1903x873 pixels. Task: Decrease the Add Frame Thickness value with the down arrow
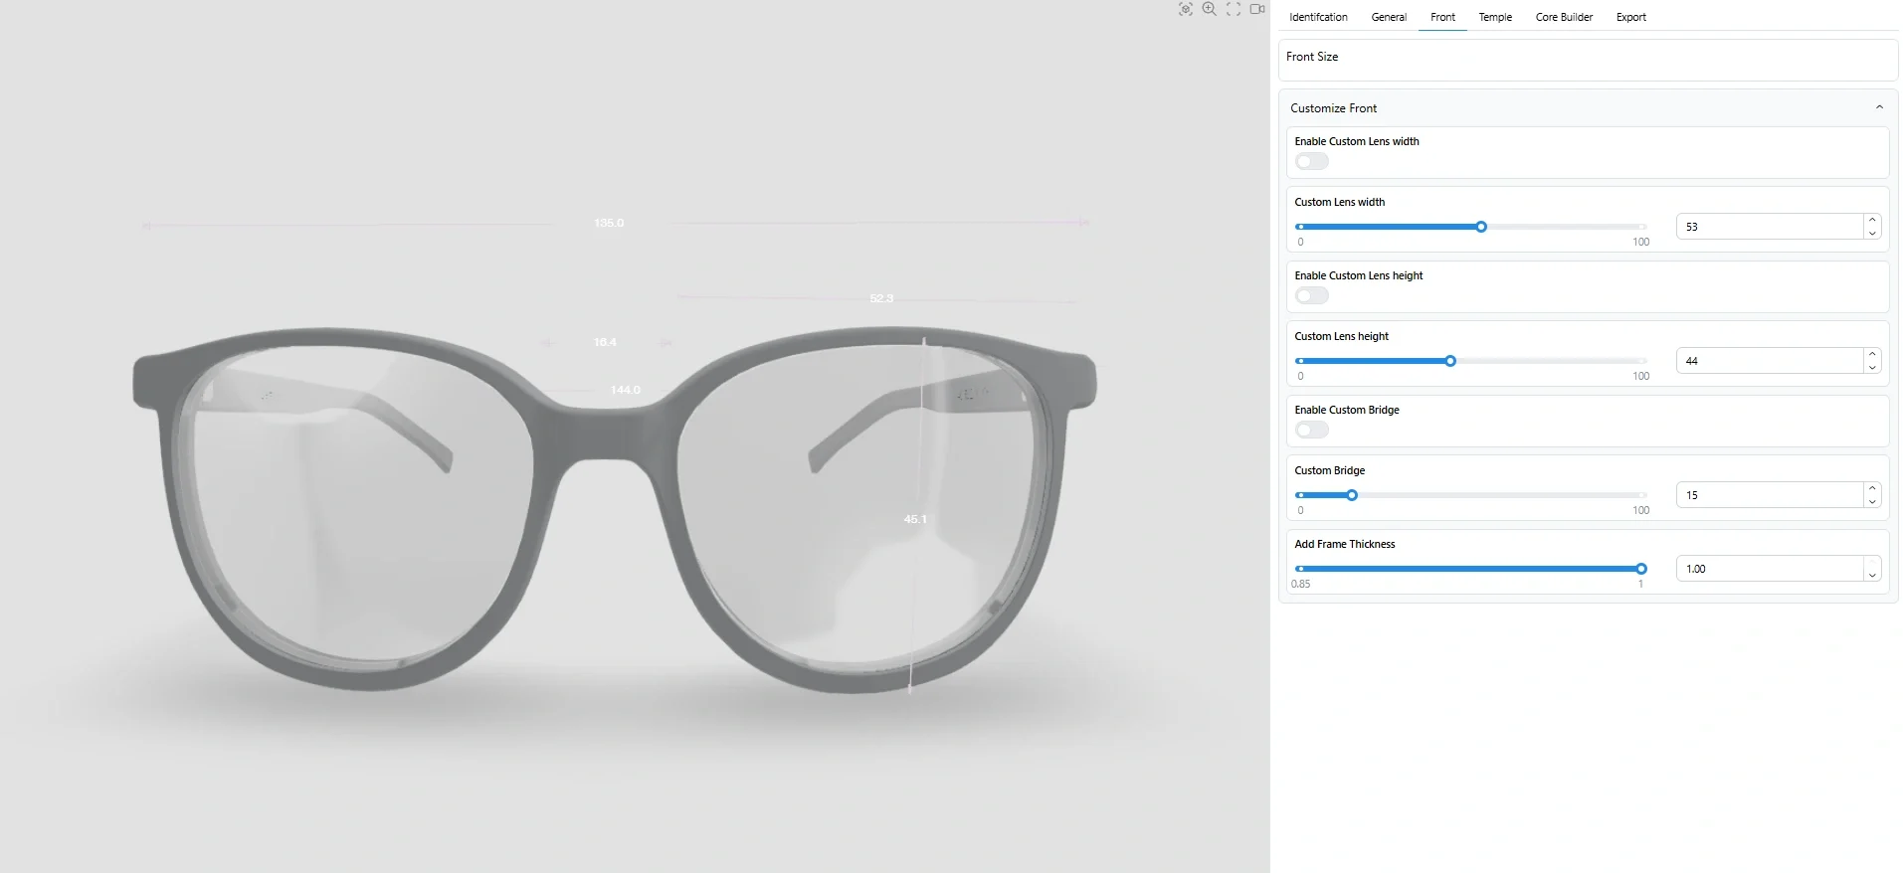[1872, 575]
